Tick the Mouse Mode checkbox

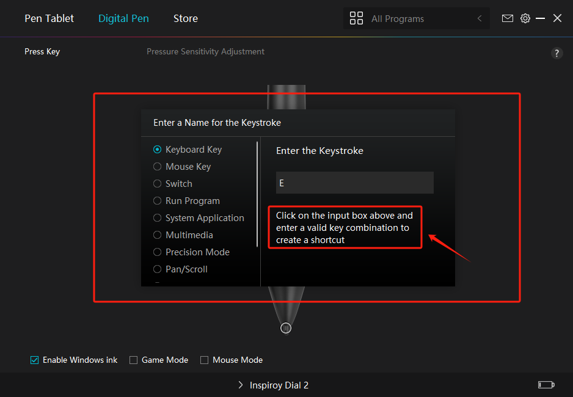(x=204, y=360)
